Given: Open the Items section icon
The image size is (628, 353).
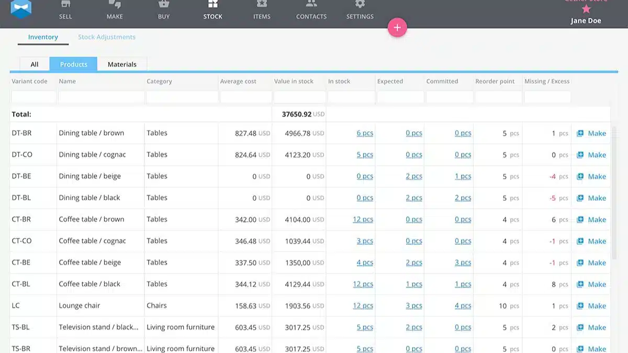Looking at the screenshot, I should [262, 5].
